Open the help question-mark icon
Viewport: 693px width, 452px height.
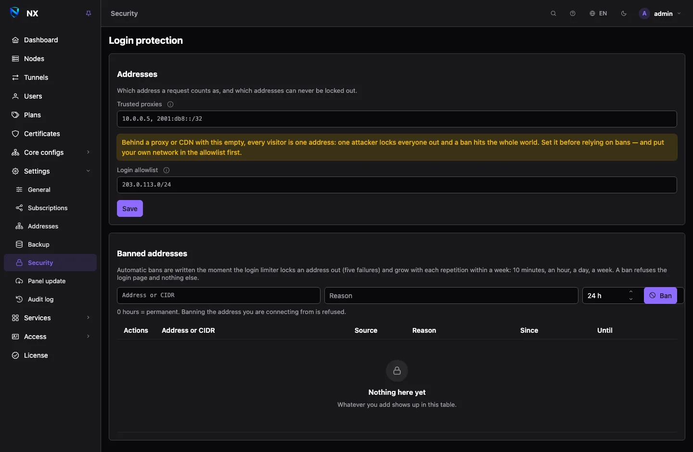(x=573, y=13)
